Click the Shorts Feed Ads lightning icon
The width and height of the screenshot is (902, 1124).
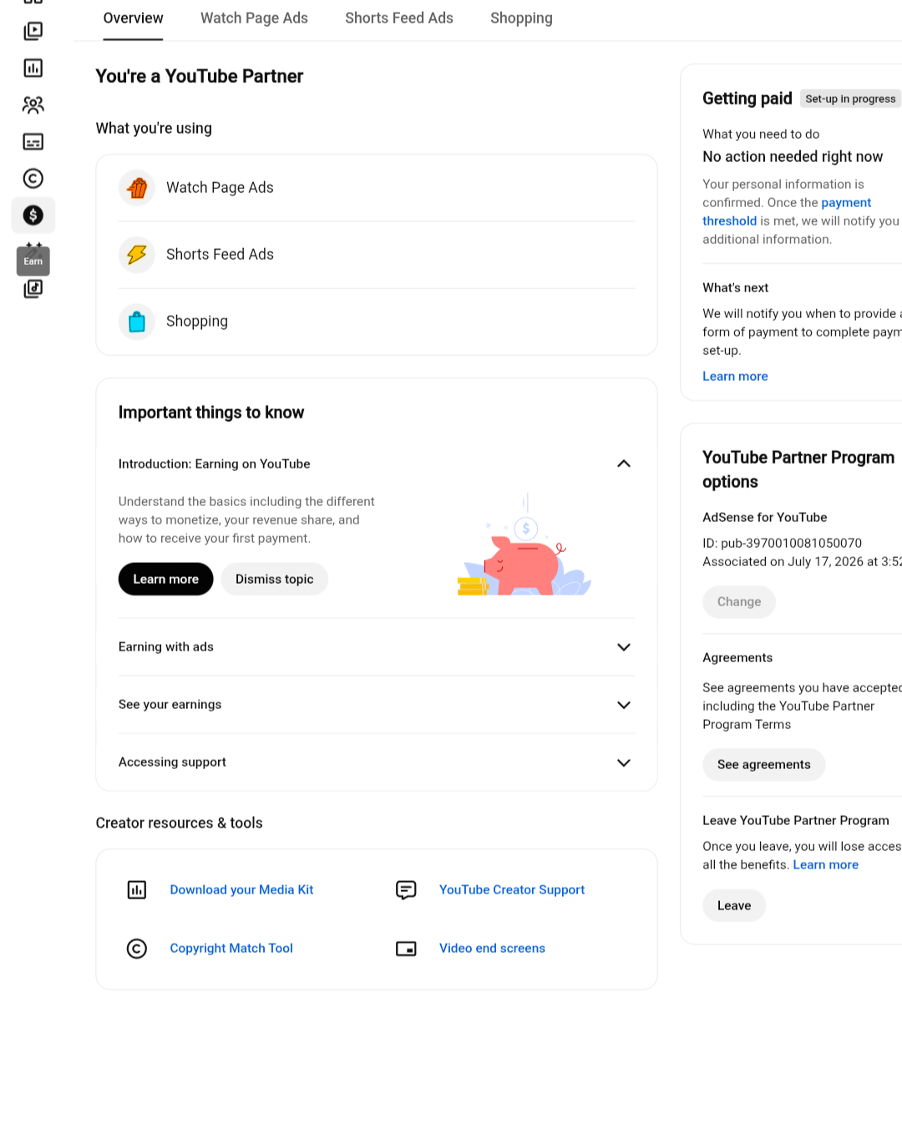click(x=137, y=255)
